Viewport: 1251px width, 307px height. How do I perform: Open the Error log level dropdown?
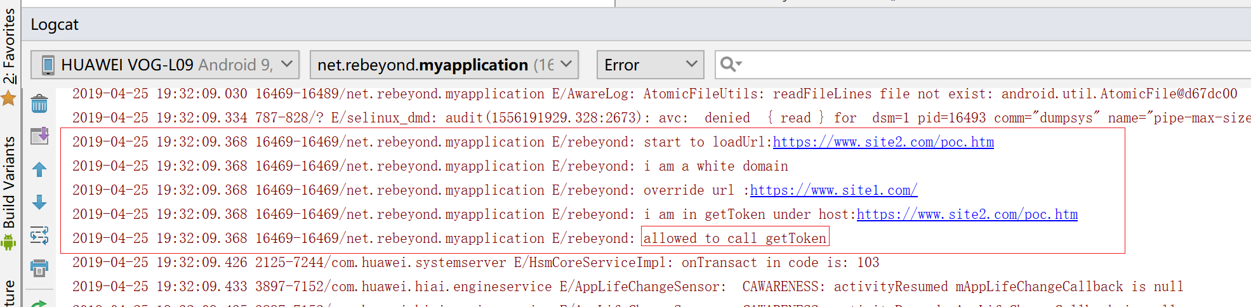pos(650,65)
